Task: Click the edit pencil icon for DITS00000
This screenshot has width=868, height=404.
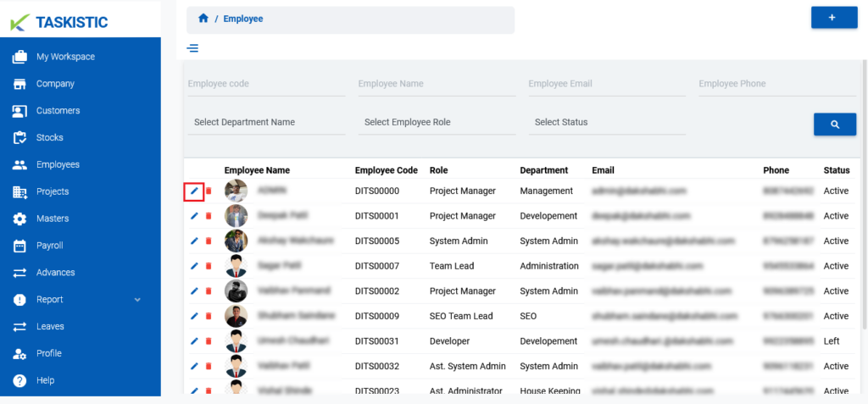Action: (194, 191)
